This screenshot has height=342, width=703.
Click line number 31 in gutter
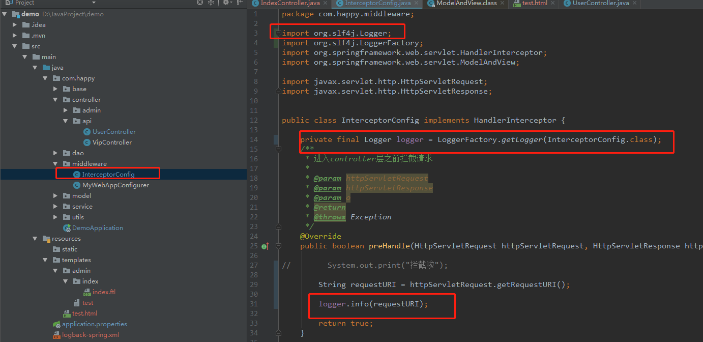pyautogui.click(x=254, y=304)
